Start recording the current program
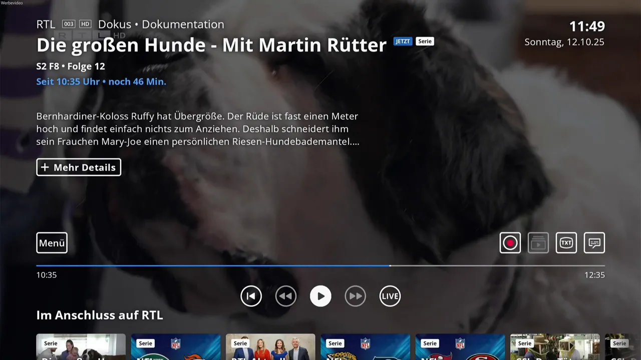 tap(510, 242)
